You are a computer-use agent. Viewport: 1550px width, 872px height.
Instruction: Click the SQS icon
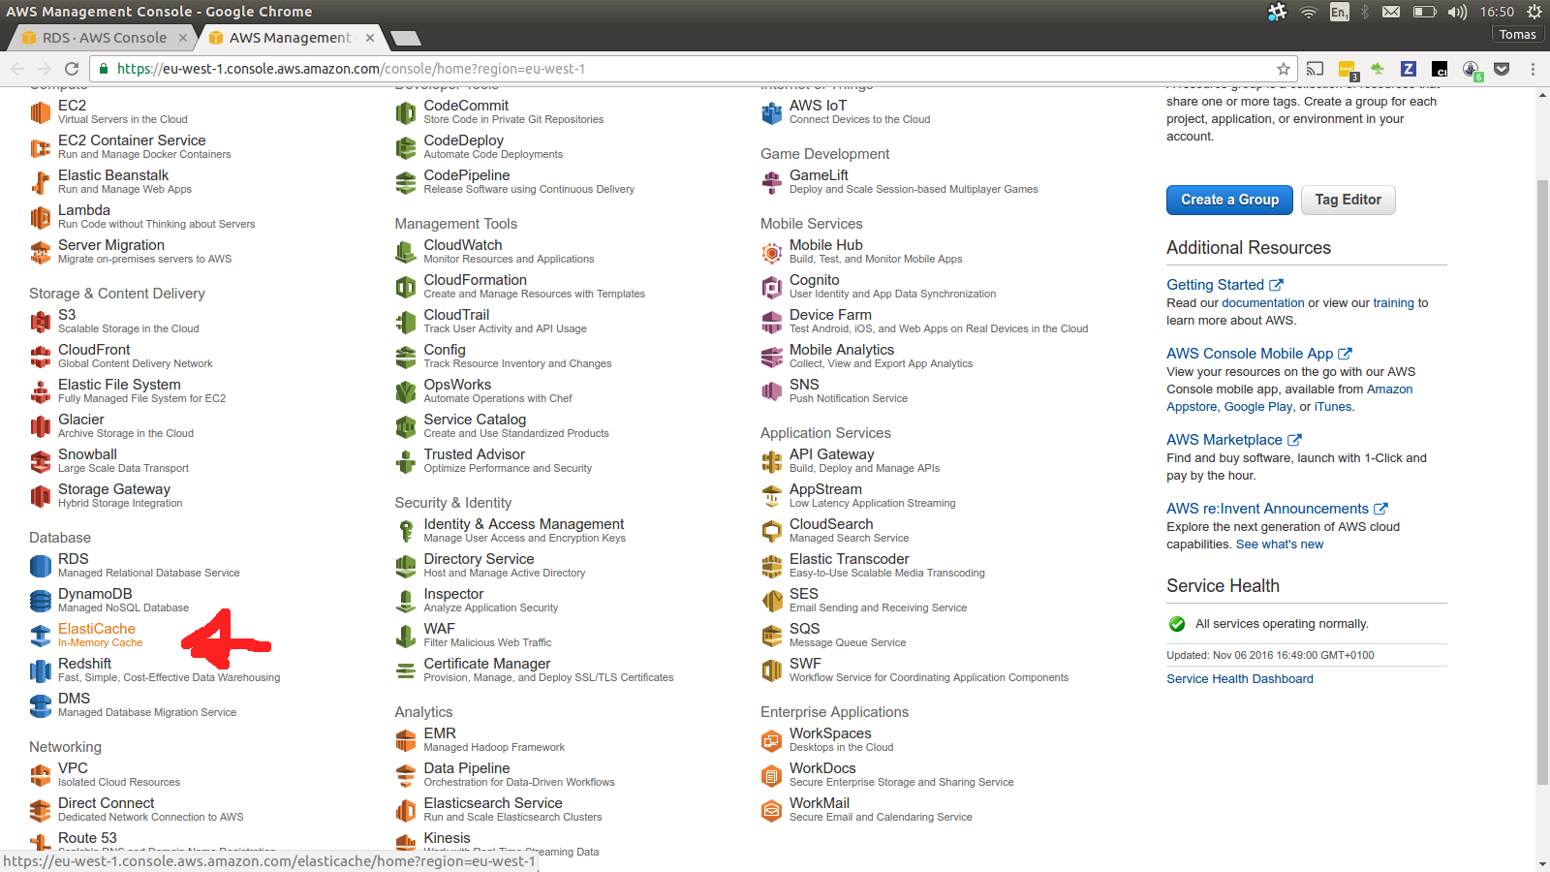click(771, 636)
